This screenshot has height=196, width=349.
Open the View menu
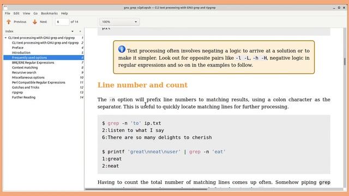[x=26, y=13]
